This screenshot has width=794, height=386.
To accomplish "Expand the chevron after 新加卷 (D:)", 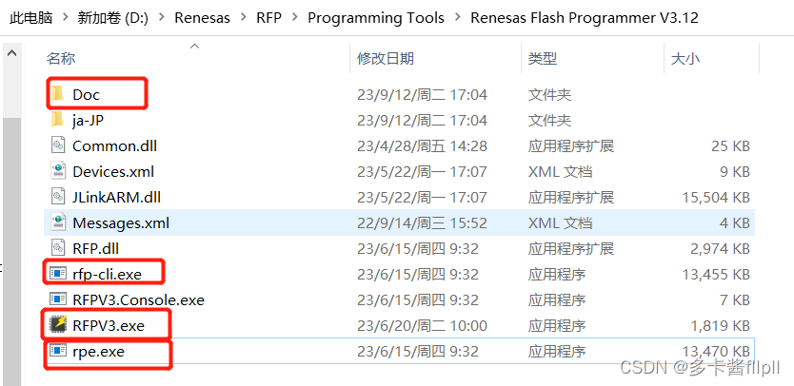I will coord(162,18).
